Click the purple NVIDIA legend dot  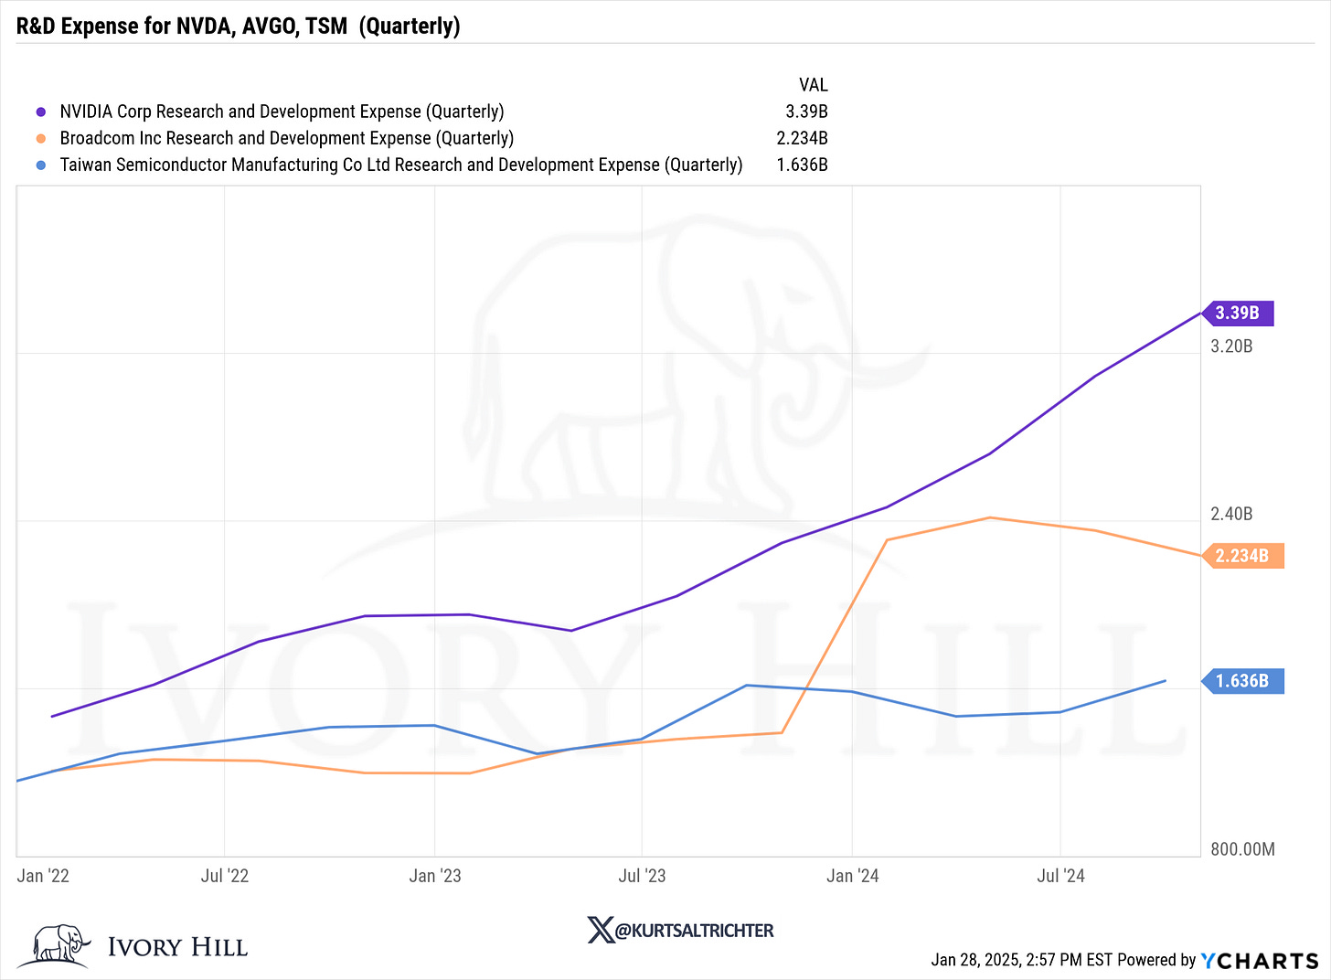point(40,112)
